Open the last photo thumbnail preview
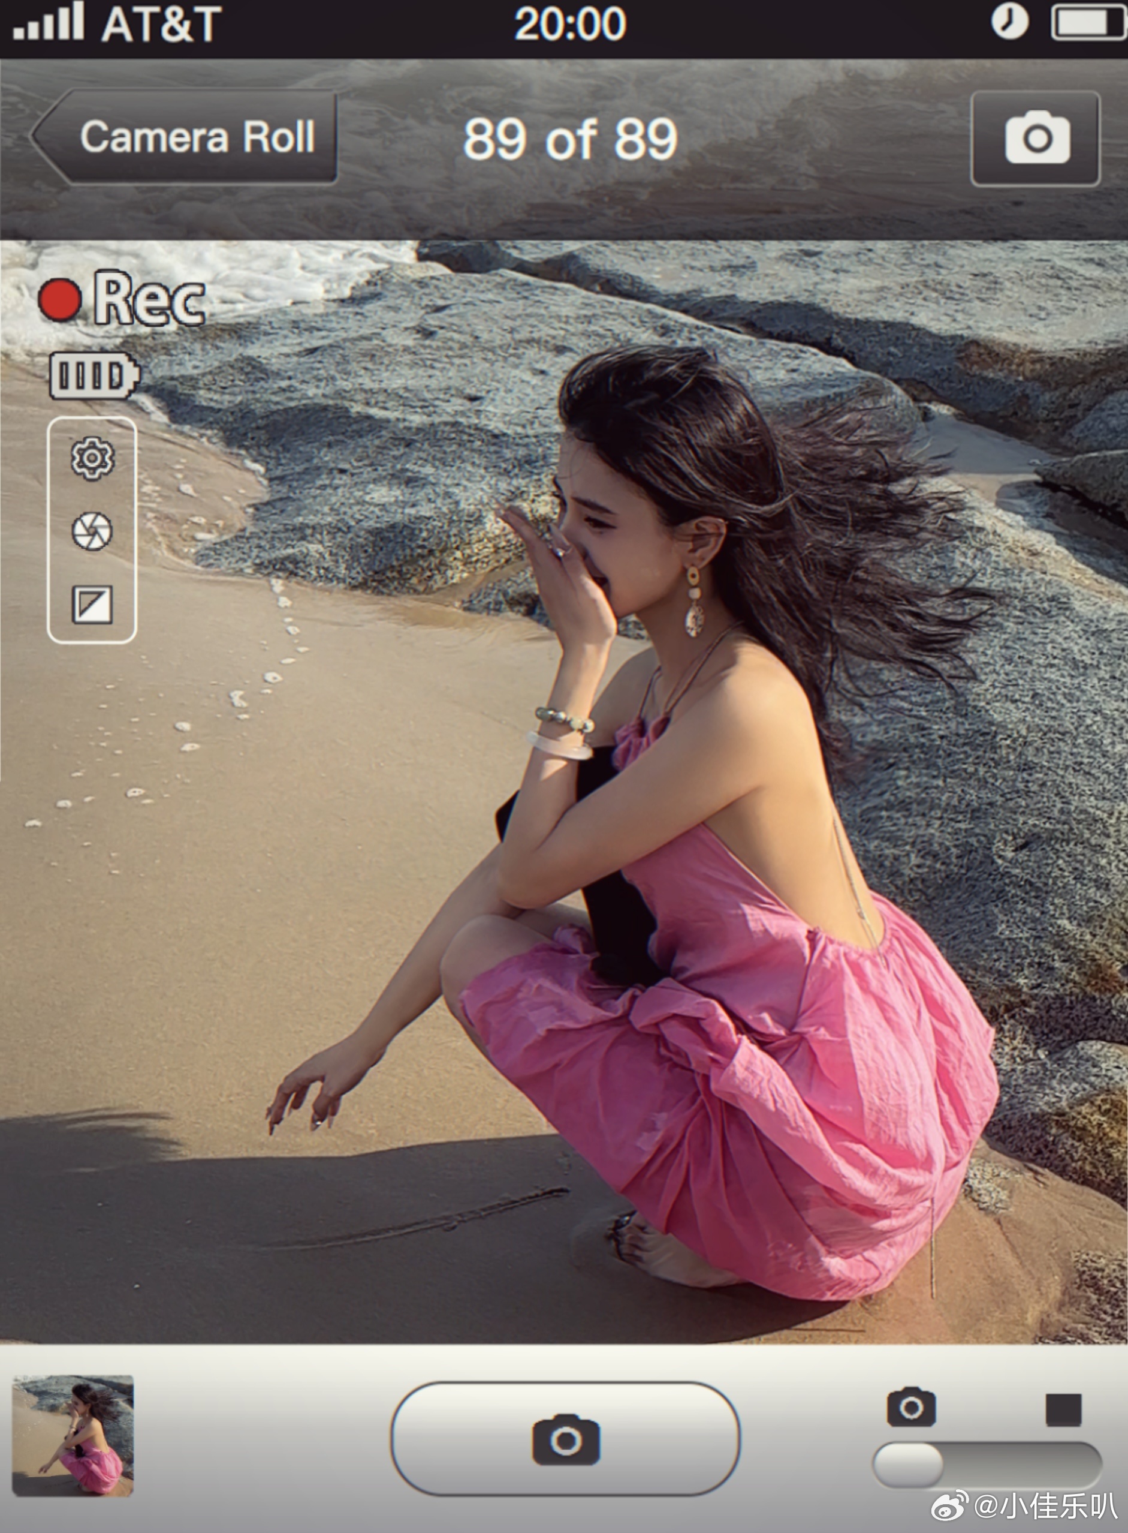The width and height of the screenshot is (1128, 1533). (73, 1436)
